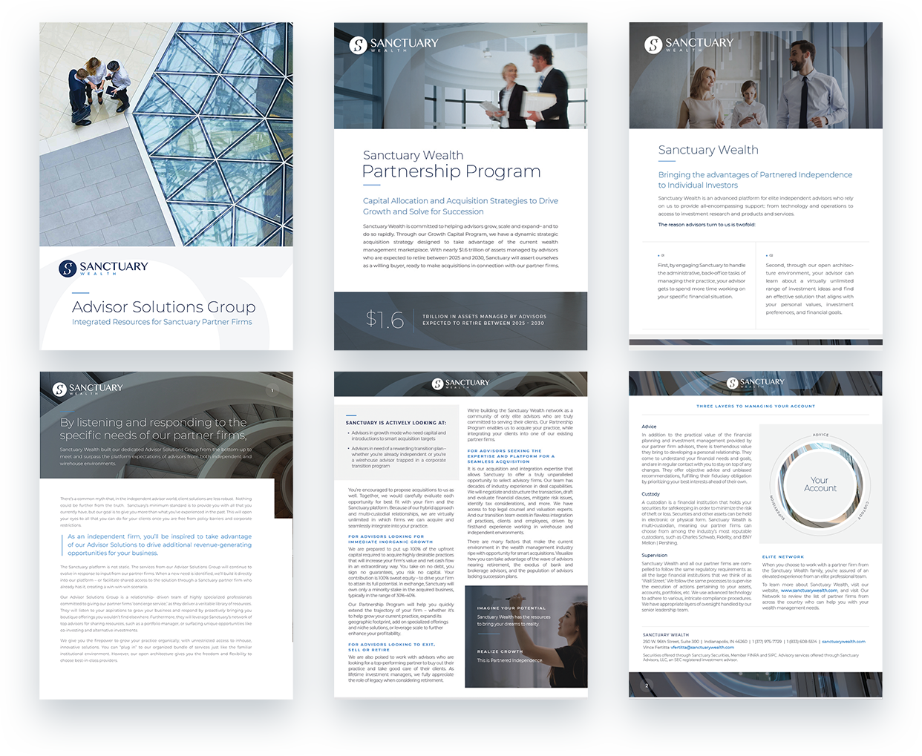
Task: Click 'First, by engaging Sanctuary' column paragraph
Action: pos(702,281)
